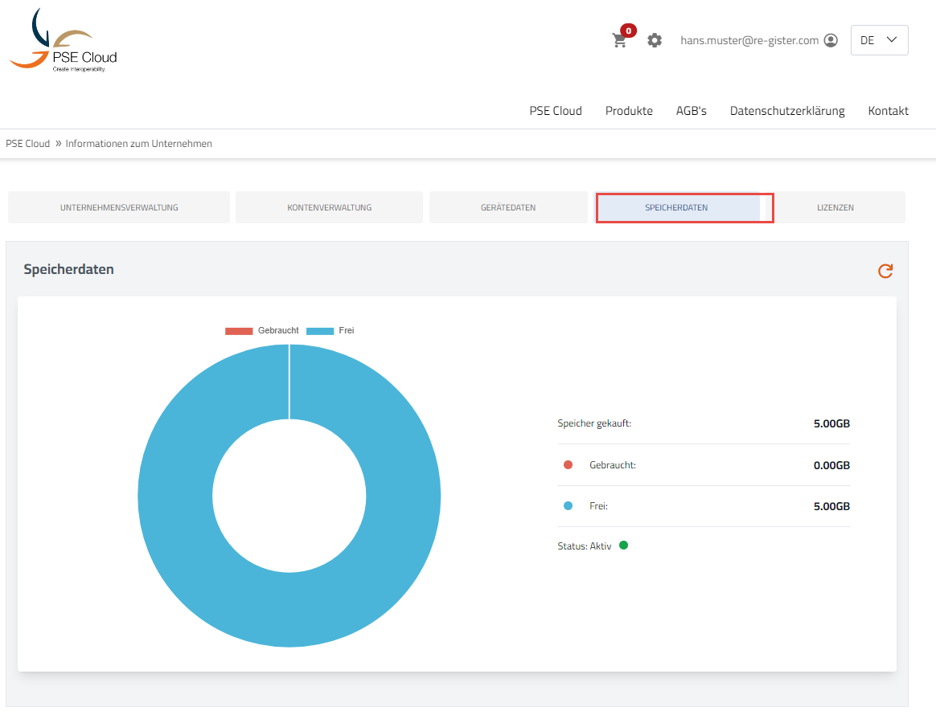Open the Gerätedaten tab

(508, 207)
